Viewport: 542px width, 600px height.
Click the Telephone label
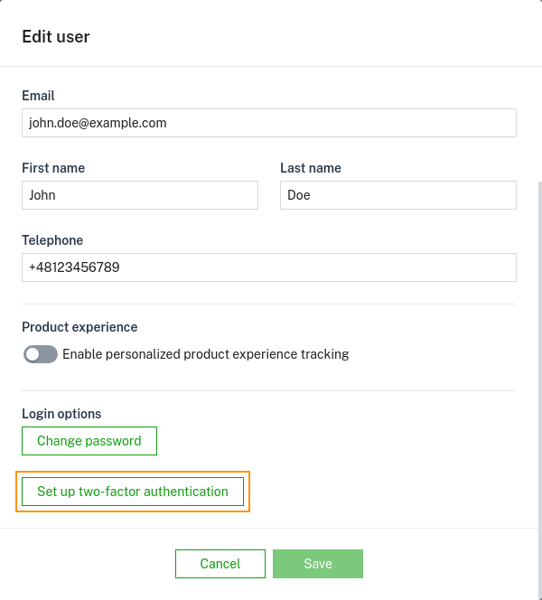tap(52, 240)
